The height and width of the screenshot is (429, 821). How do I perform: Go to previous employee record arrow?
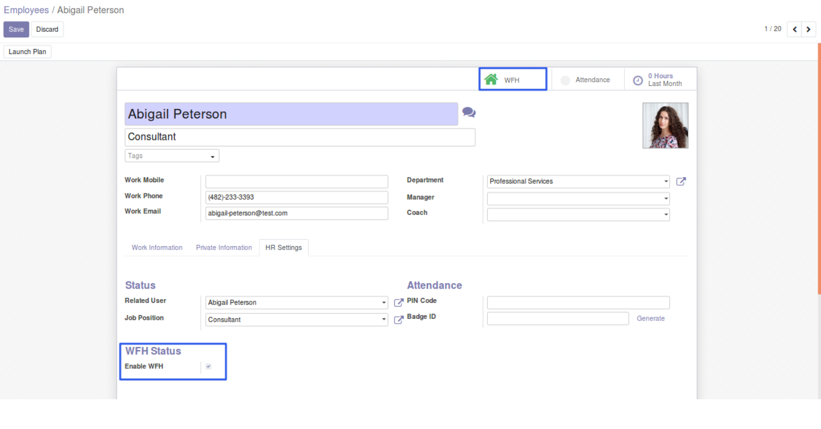795,30
